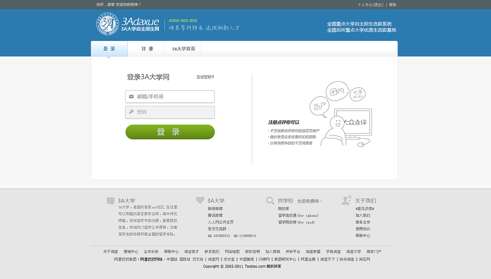This screenshot has height=279, width=491.
Task: Open the 腾讯微博 footer link
Action: click(215, 216)
